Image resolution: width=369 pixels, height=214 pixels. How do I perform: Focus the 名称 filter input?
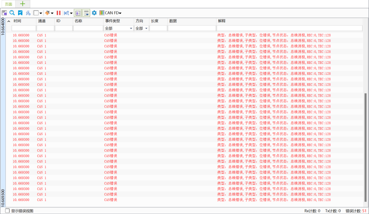tap(88, 28)
